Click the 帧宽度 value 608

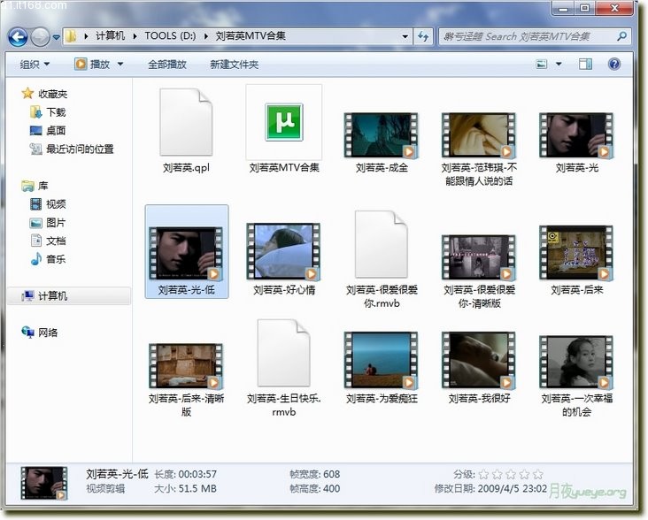click(x=331, y=474)
